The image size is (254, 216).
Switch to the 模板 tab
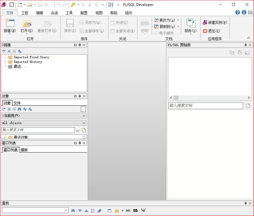(24, 150)
